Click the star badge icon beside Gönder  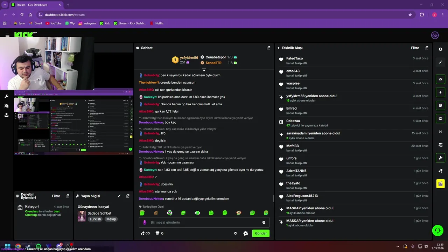click(246, 233)
